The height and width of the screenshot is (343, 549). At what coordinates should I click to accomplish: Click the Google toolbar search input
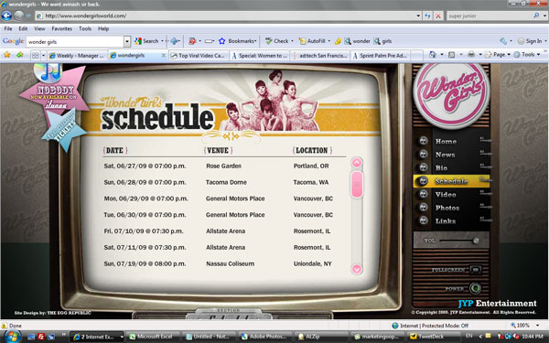(75, 42)
